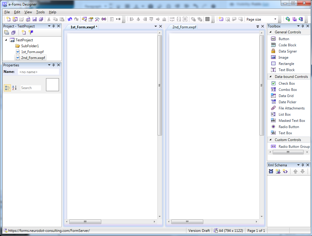Click the Redo arrow icon

point(76,19)
